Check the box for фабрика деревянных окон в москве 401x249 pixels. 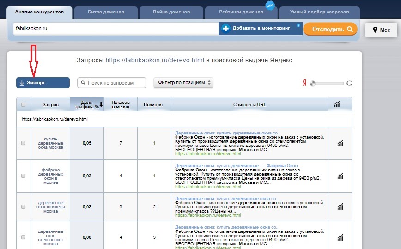[x=23, y=176]
